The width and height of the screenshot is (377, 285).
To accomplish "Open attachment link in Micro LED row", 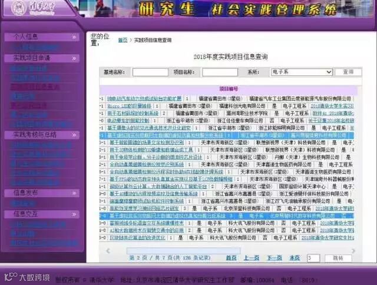I will tap(332, 106).
